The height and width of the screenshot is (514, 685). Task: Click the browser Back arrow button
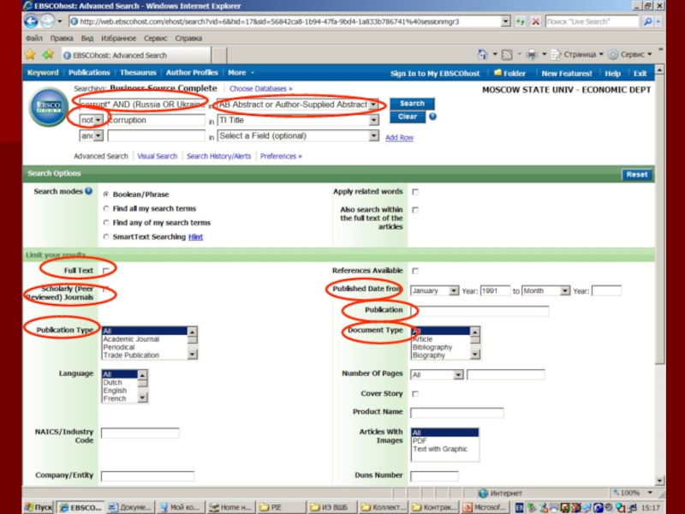pos(31,21)
